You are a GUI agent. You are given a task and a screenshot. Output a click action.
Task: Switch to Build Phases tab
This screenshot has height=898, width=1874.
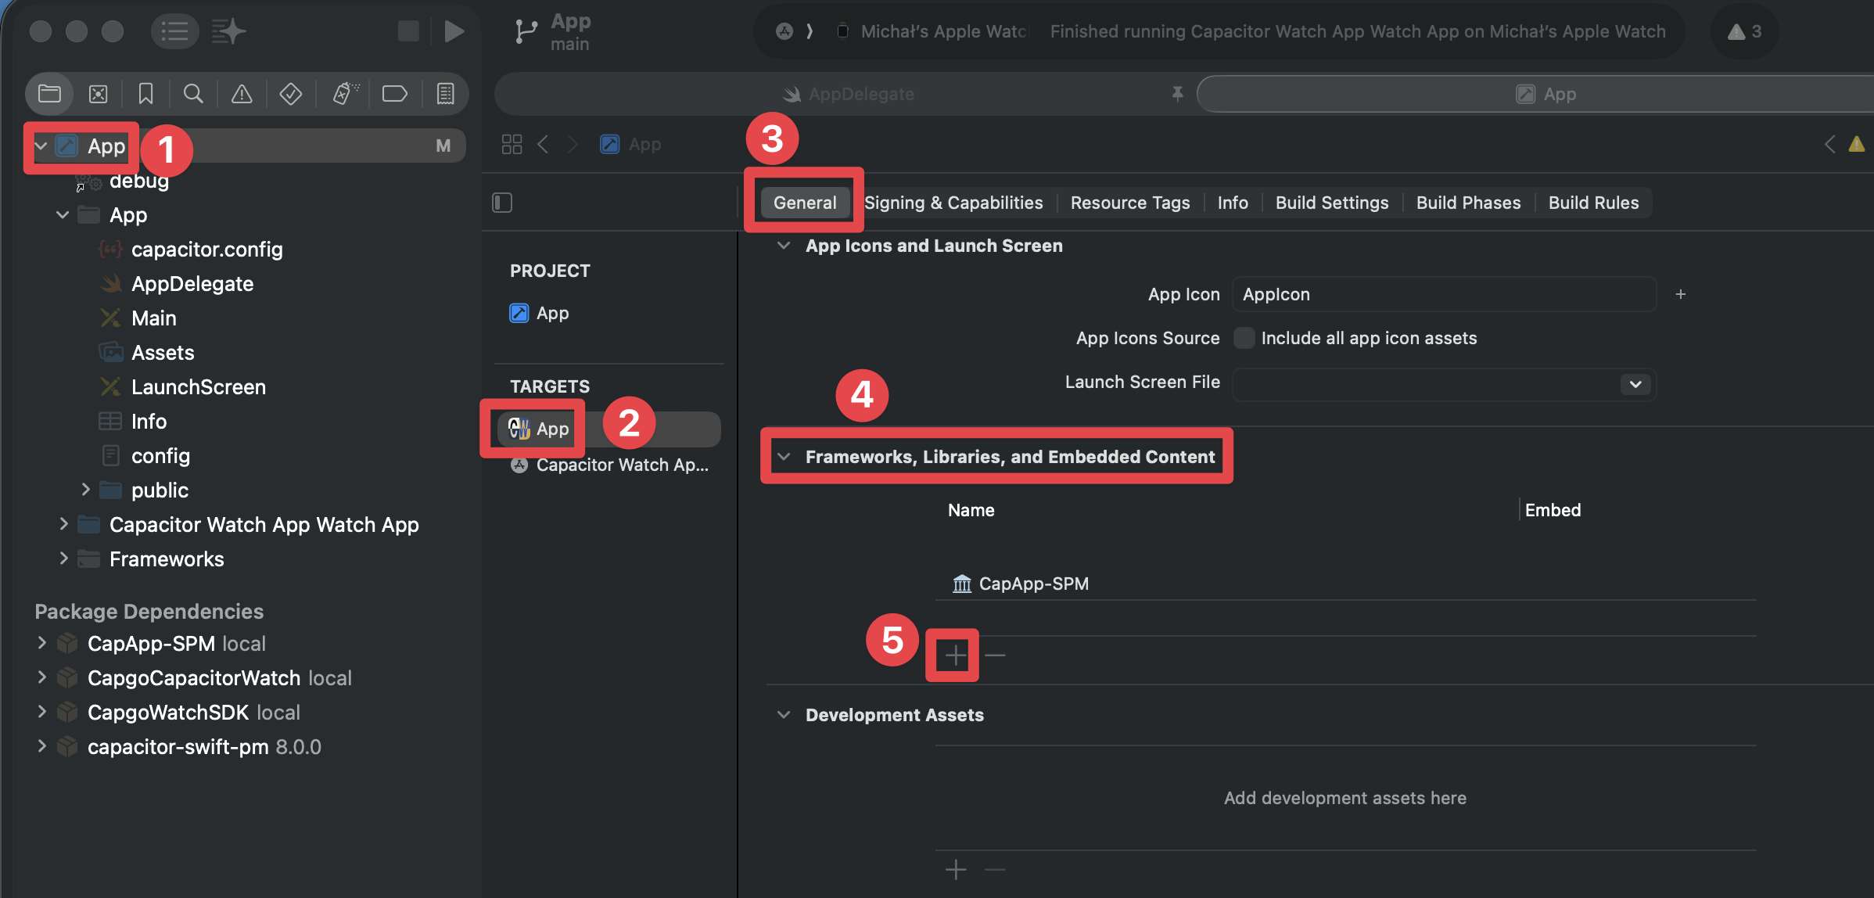pos(1468,203)
